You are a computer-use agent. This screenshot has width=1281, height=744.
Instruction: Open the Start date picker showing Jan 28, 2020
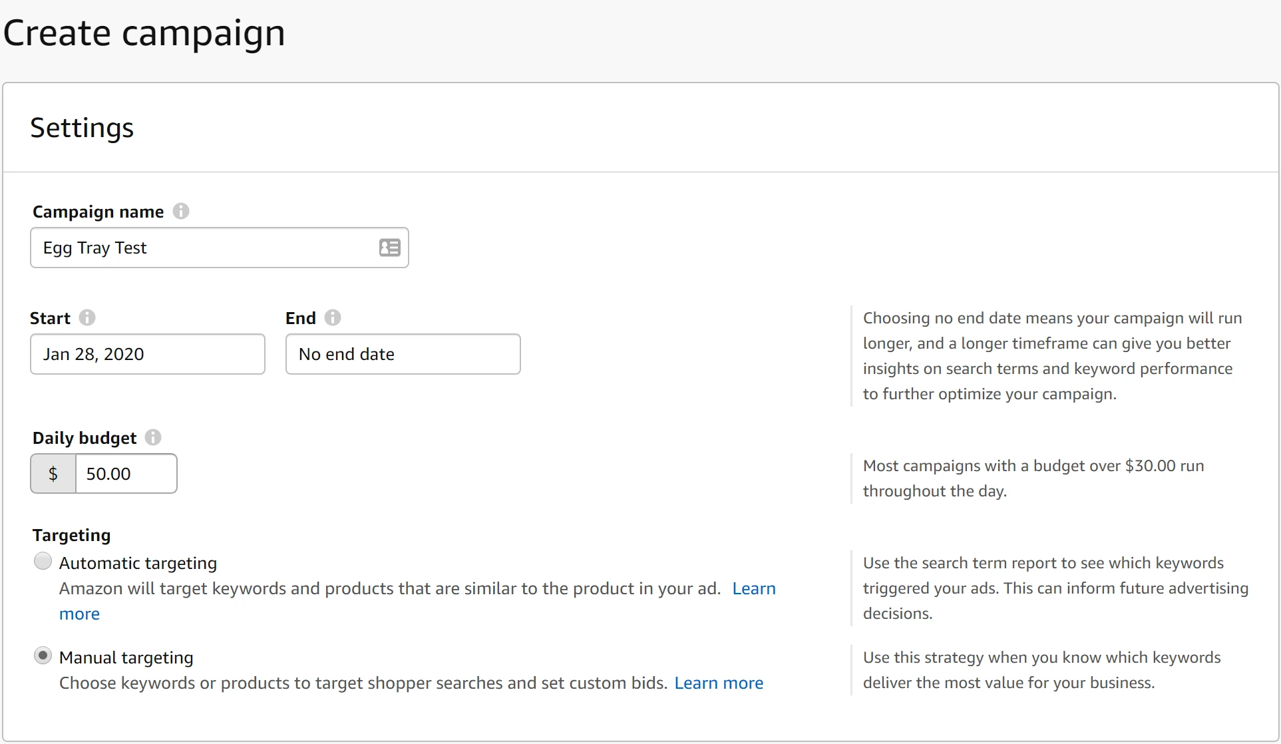pos(147,354)
